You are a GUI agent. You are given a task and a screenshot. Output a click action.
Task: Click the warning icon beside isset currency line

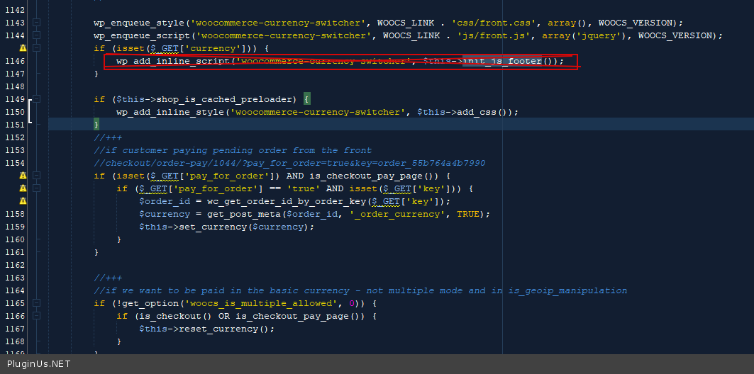click(x=23, y=48)
